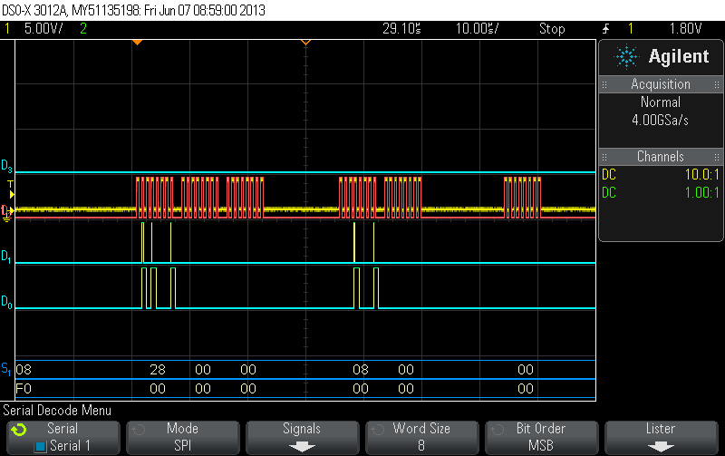Click the Mode softkey knob icon
Viewport: 725px width, 456px height.
139,430
